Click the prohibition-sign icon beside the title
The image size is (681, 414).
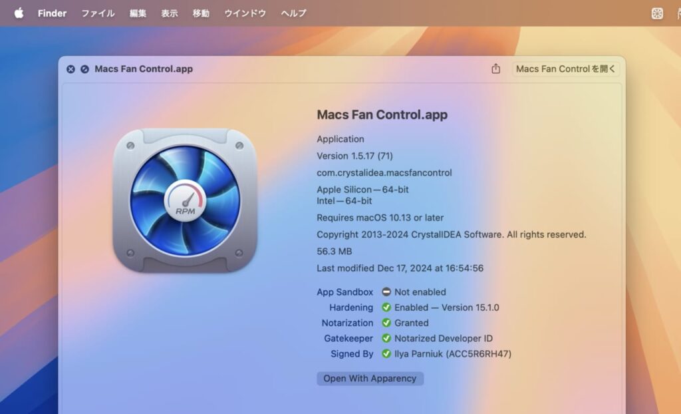[85, 69]
